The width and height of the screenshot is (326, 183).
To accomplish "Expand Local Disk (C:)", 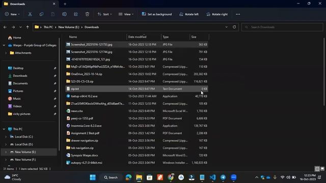I will 6,137.
